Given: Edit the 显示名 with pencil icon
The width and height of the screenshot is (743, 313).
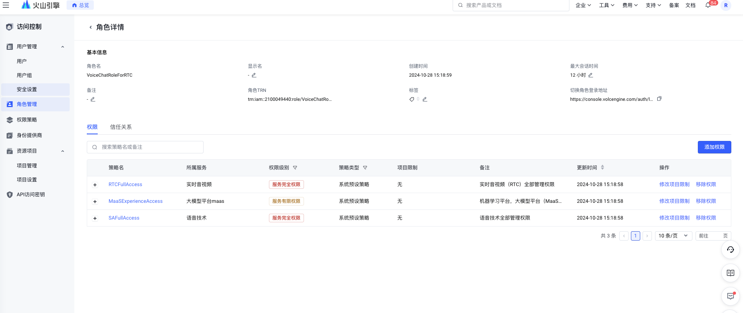Looking at the screenshot, I should coord(254,75).
